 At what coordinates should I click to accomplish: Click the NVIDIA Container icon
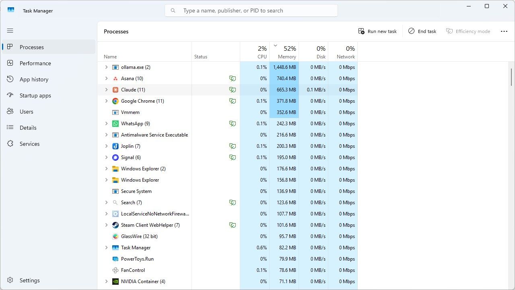pos(115,282)
